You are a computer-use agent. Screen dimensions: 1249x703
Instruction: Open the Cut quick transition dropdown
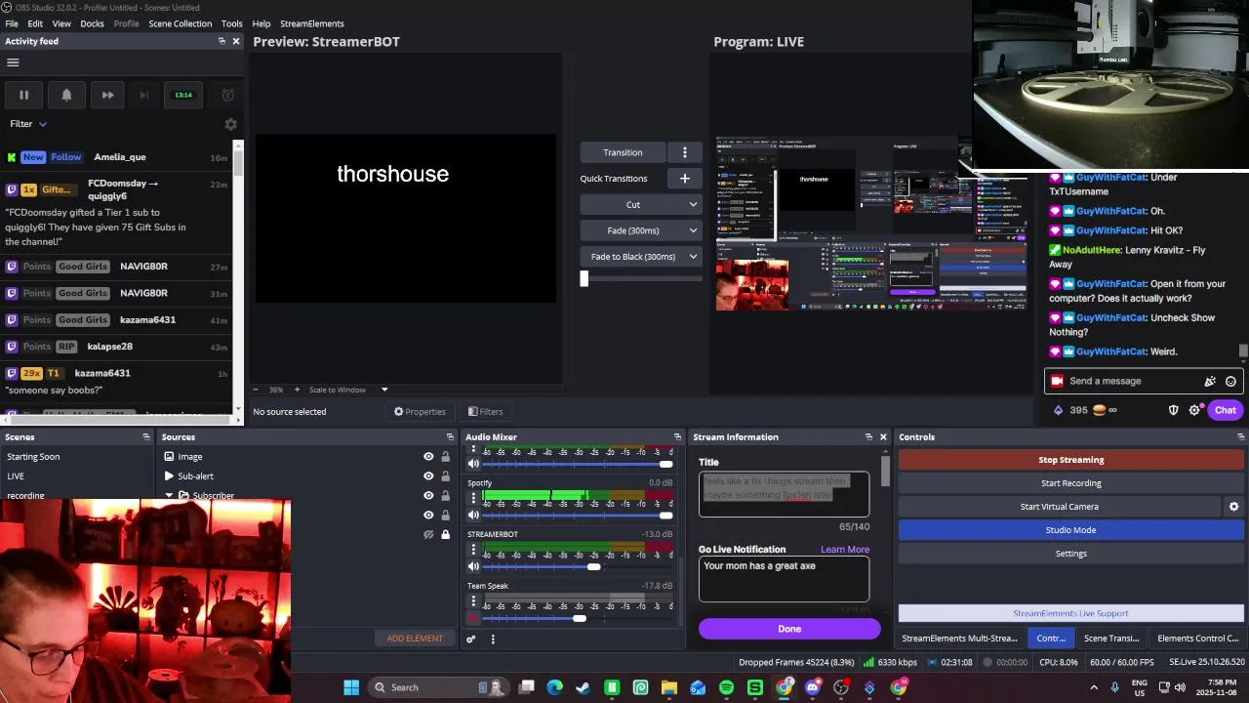click(640, 205)
